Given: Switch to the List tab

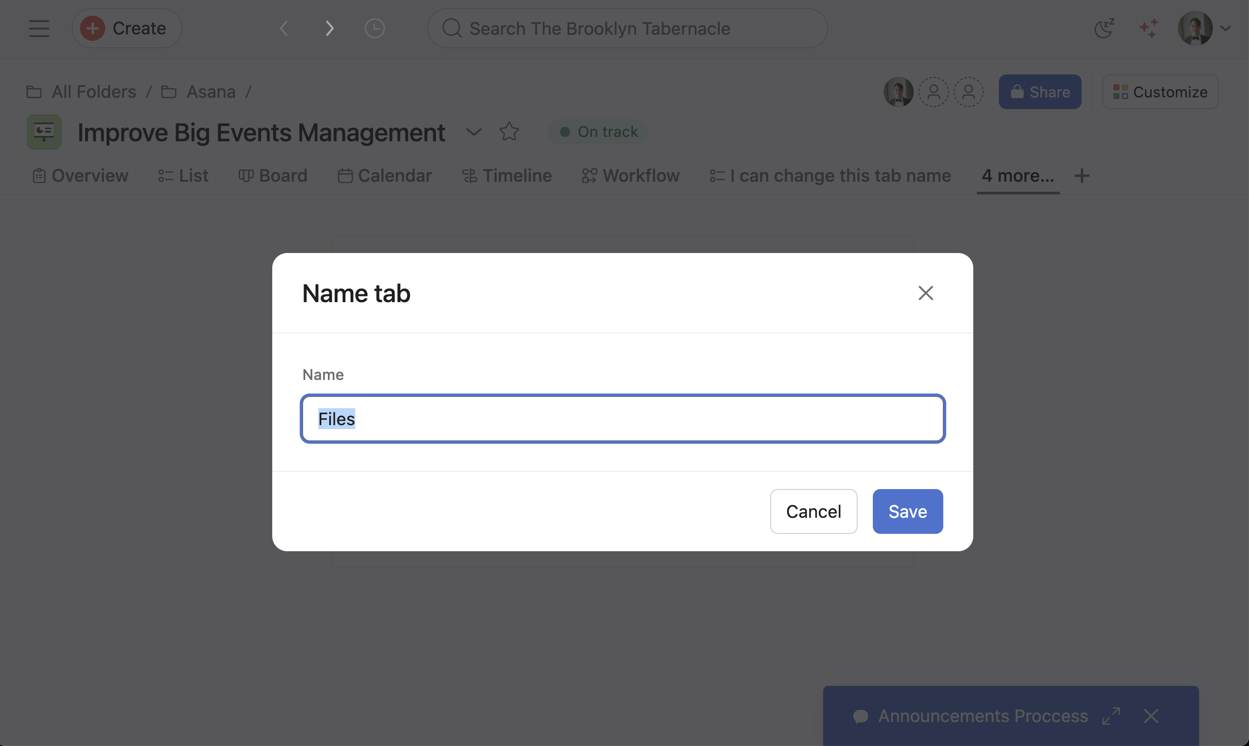Looking at the screenshot, I should (183, 176).
